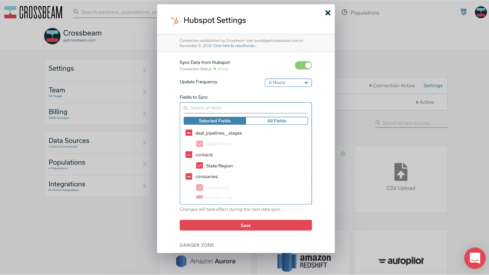Deselect all contacts fields
Screen dimensions: 489x275
[189, 155]
